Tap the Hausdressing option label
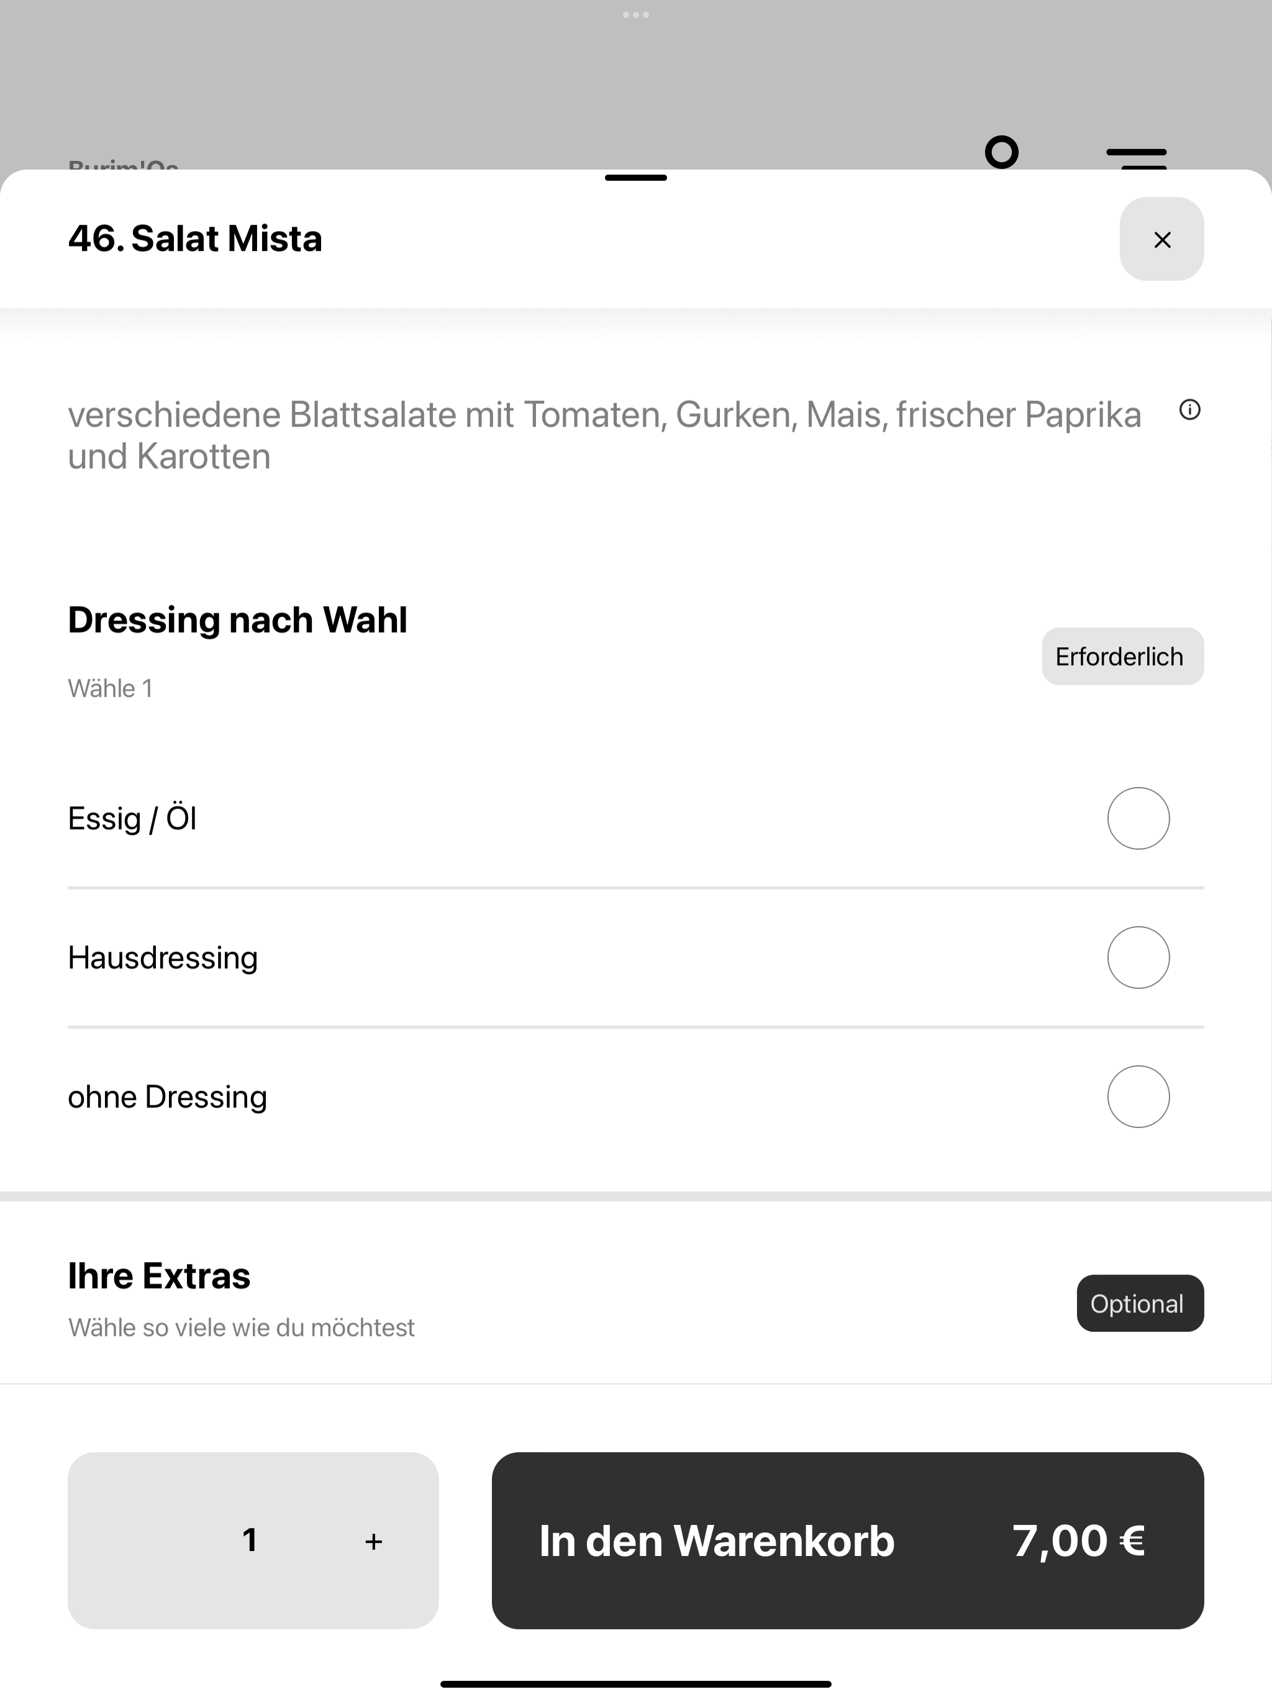The height and width of the screenshot is (1697, 1272). (163, 958)
